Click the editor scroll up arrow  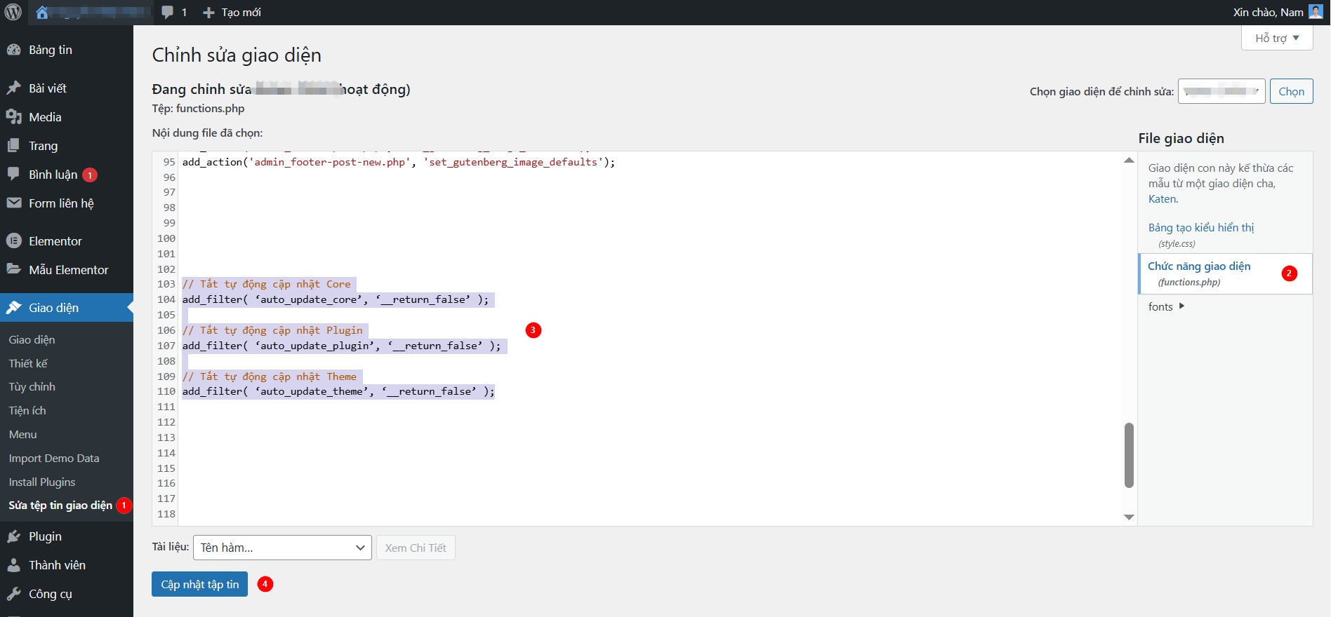tap(1129, 161)
